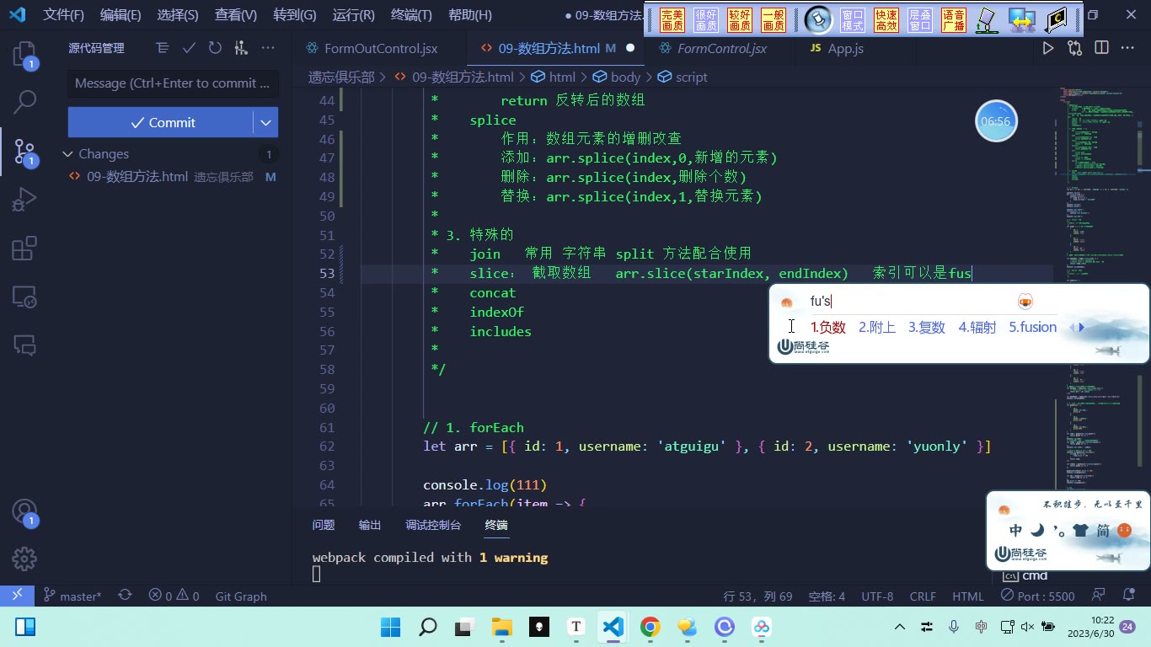
Task: Switch to the 调试控制台 panel tab
Action: pos(433,525)
